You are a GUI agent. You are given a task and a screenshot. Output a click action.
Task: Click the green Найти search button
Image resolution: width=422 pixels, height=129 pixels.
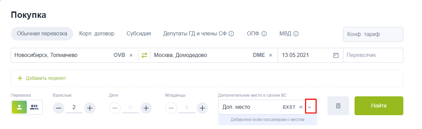(379, 106)
